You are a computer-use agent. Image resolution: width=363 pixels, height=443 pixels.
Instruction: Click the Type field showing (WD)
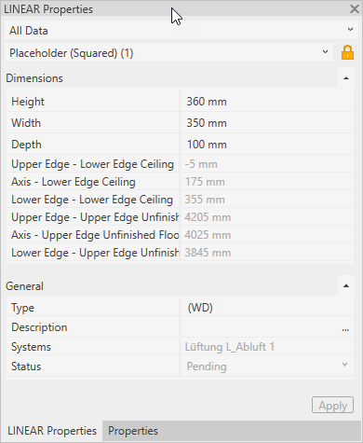tap(267, 308)
